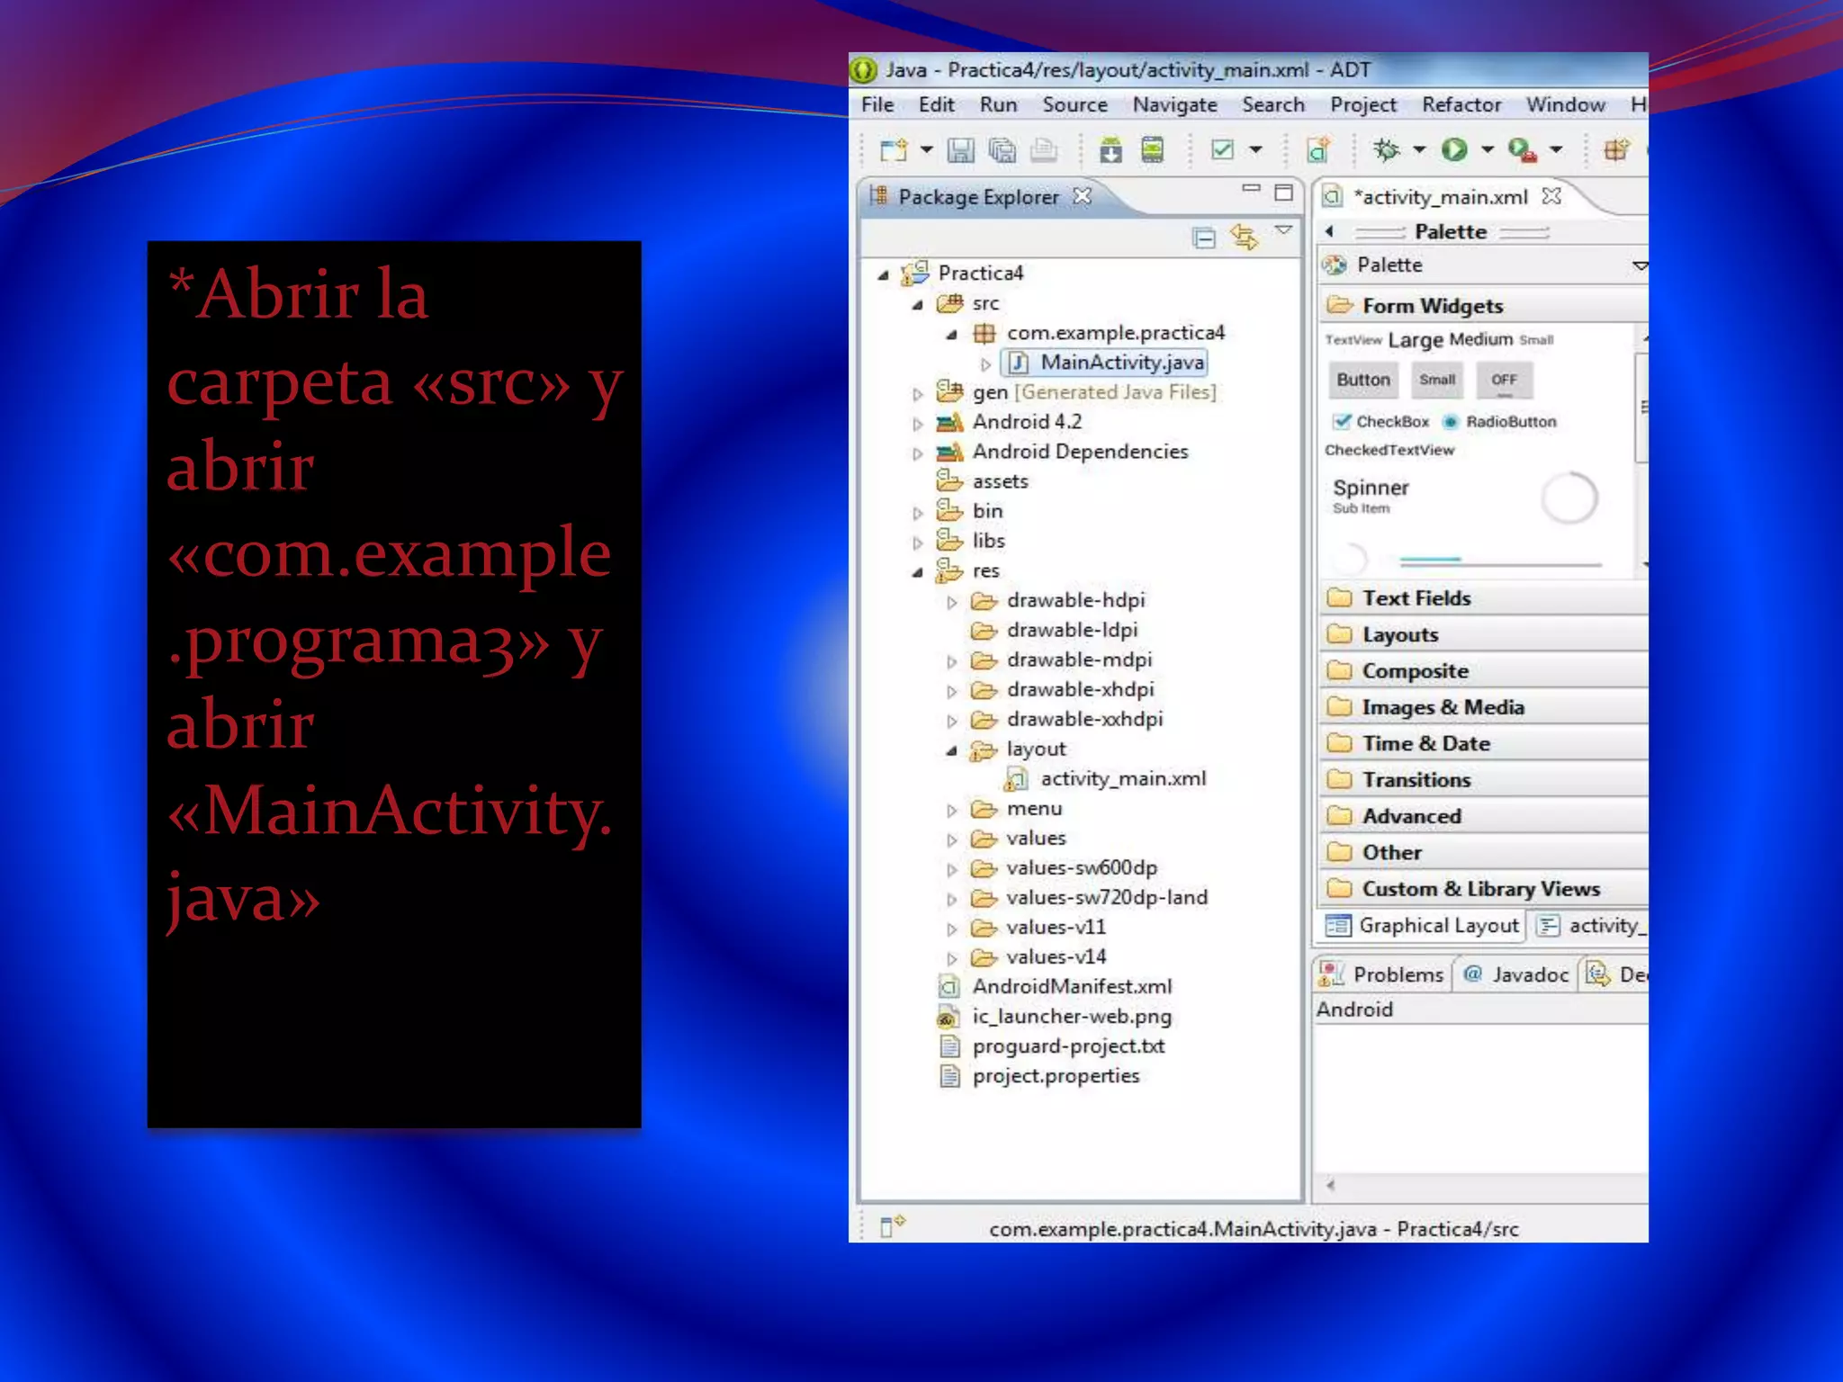The image size is (1843, 1382).
Task: Open the Navigate menu
Action: [1174, 104]
